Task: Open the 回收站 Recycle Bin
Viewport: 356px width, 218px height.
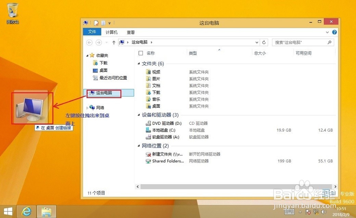Action: 13,10
